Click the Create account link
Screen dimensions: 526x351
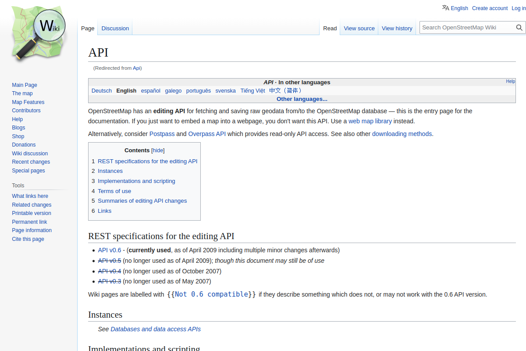(490, 8)
